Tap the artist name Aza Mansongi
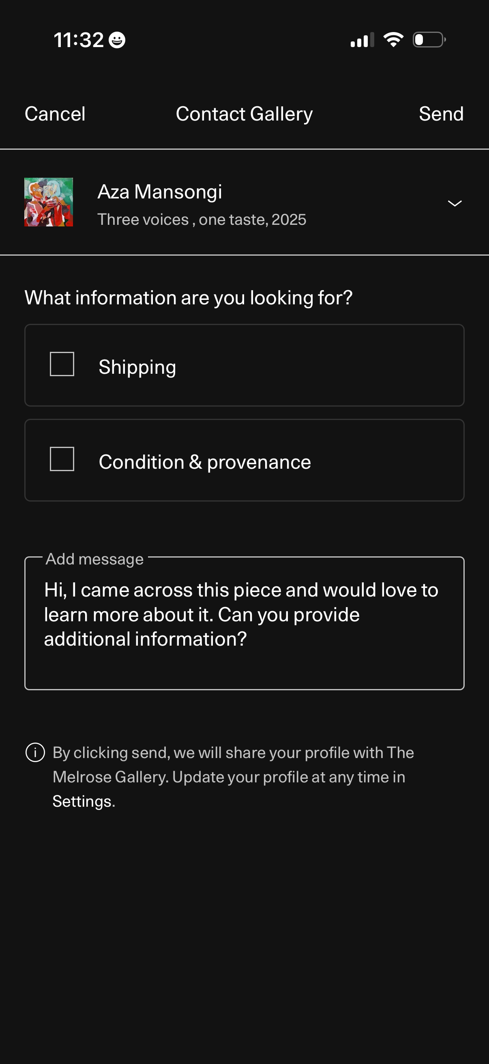Image resolution: width=489 pixels, height=1064 pixels. 160,192
